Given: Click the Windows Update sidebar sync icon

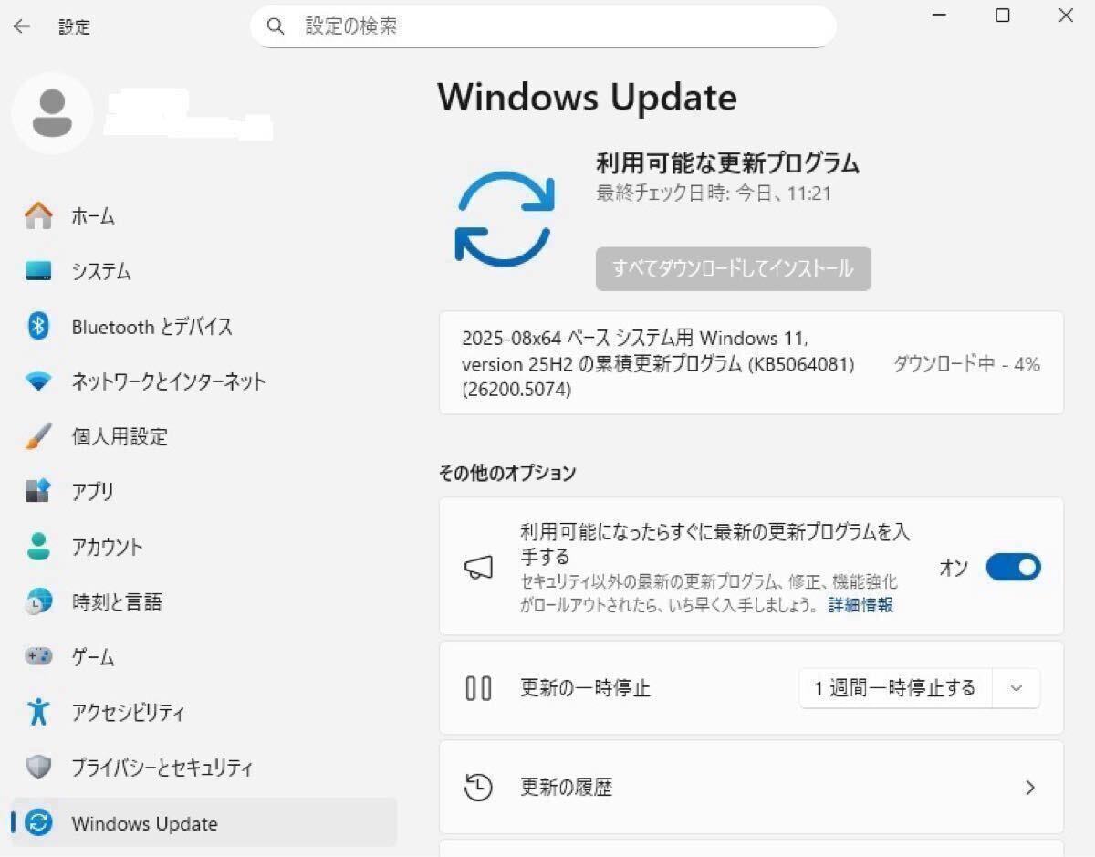Looking at the screenshot, I should point(38,822).
